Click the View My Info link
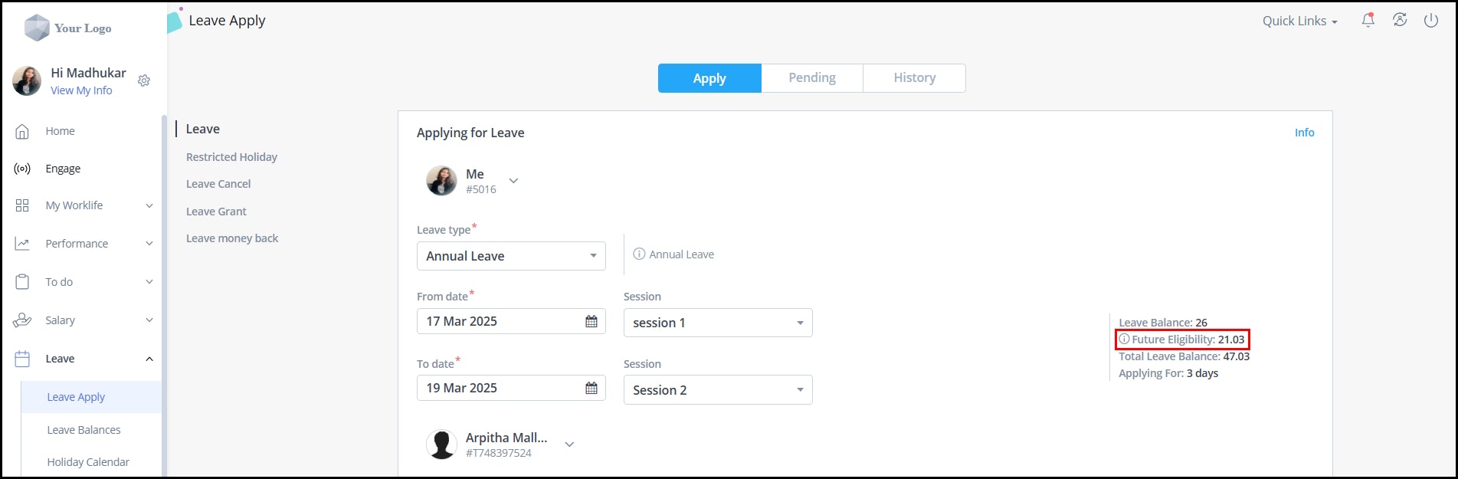Viewport: 1458px width, 479px height. pyautogui.click(x=81, y=90)
